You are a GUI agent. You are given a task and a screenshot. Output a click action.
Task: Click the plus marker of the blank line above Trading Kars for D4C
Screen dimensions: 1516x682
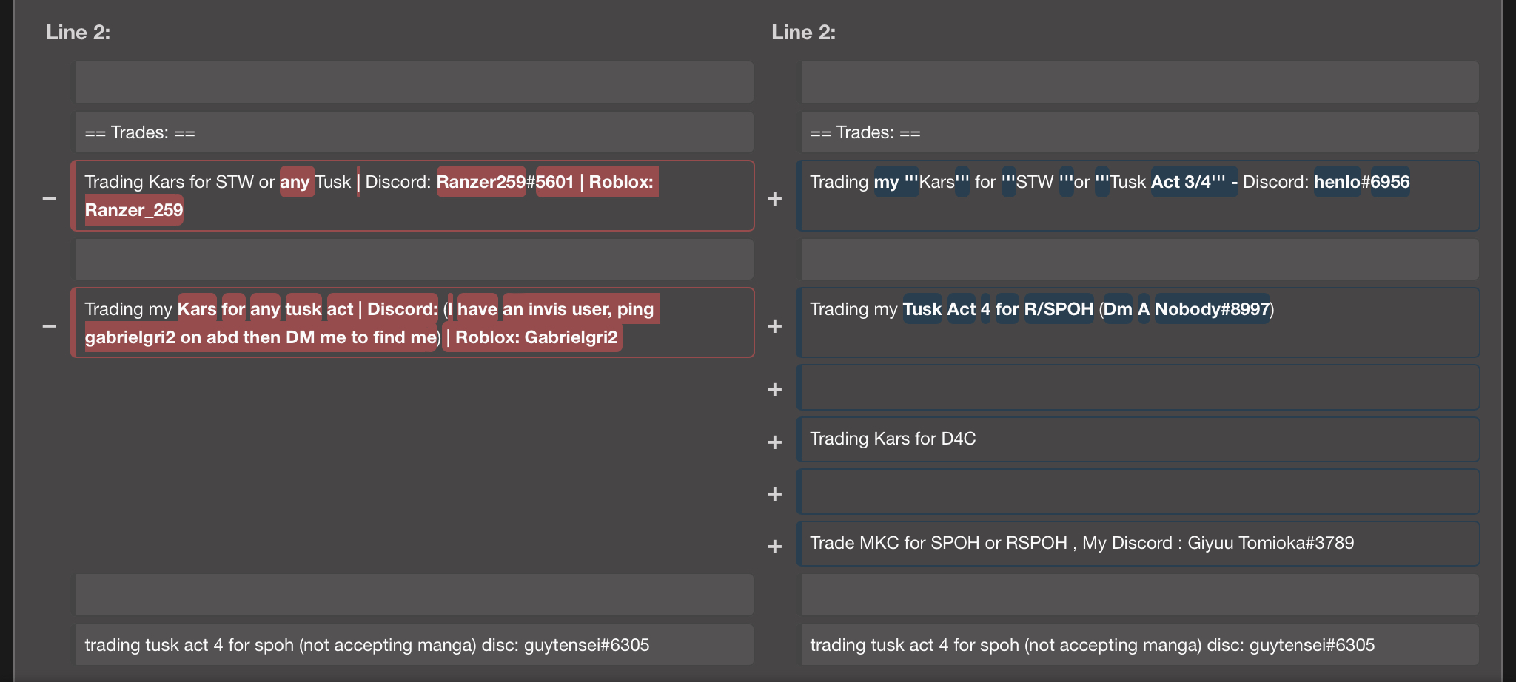(x=775, y=390)
